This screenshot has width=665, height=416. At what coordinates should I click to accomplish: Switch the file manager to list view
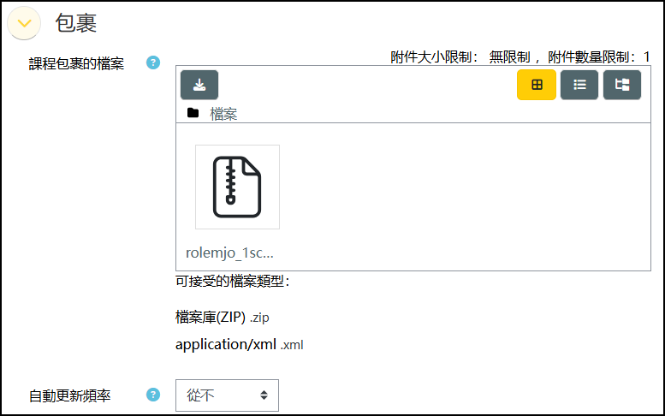579,85
